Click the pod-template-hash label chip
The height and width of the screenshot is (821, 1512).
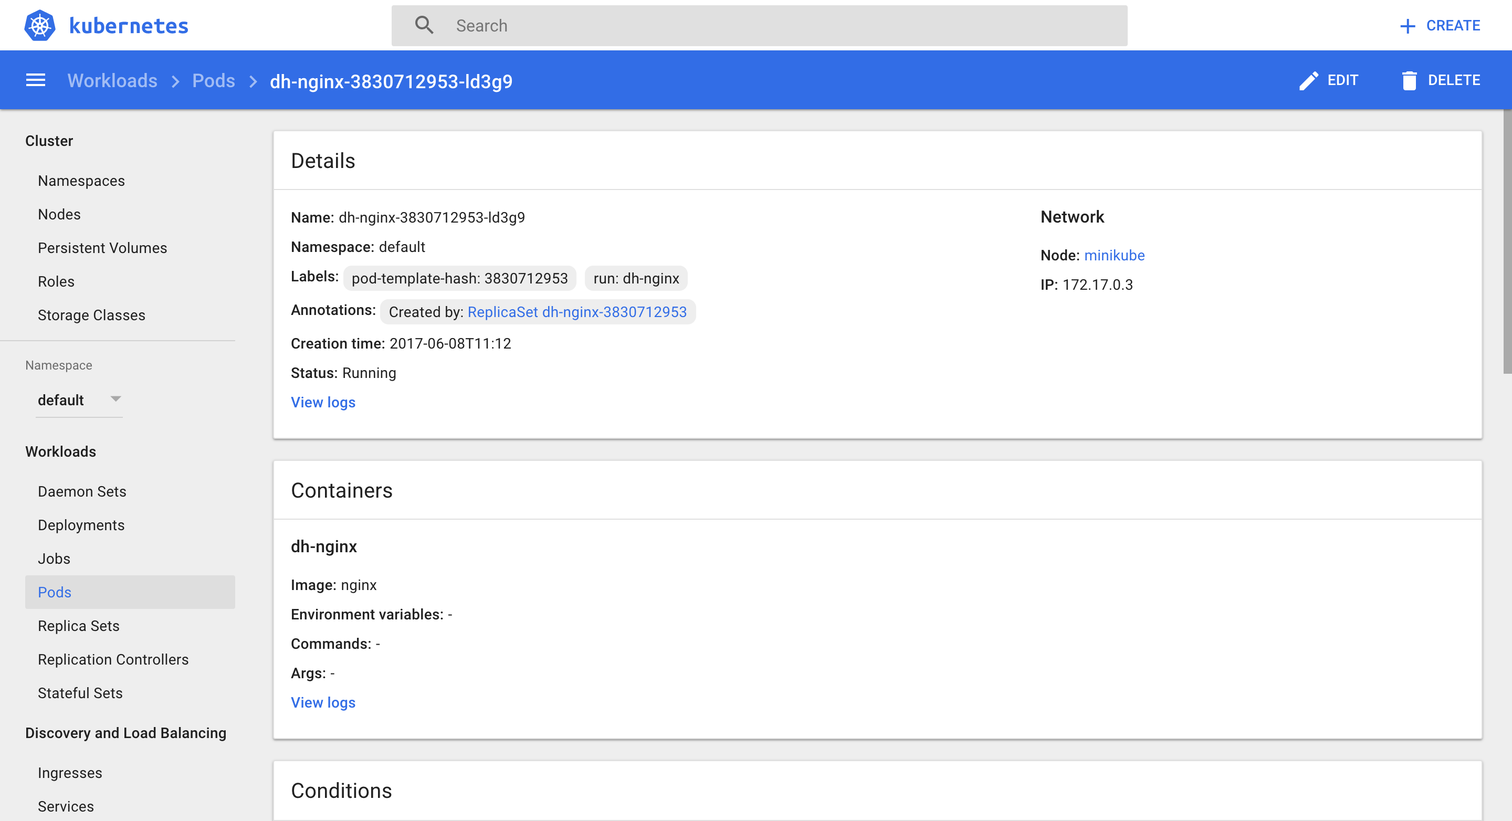click(459, 278)
